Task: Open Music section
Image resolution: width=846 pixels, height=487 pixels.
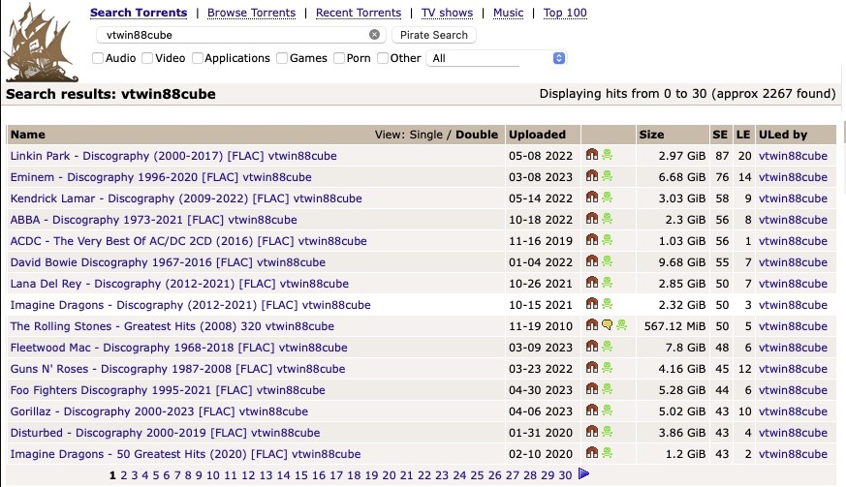Action: (508, 13)
